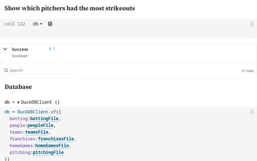This screenshot has width=257, height=161.
Task: Open the pitchingFile reference
Action: point(48,153)
